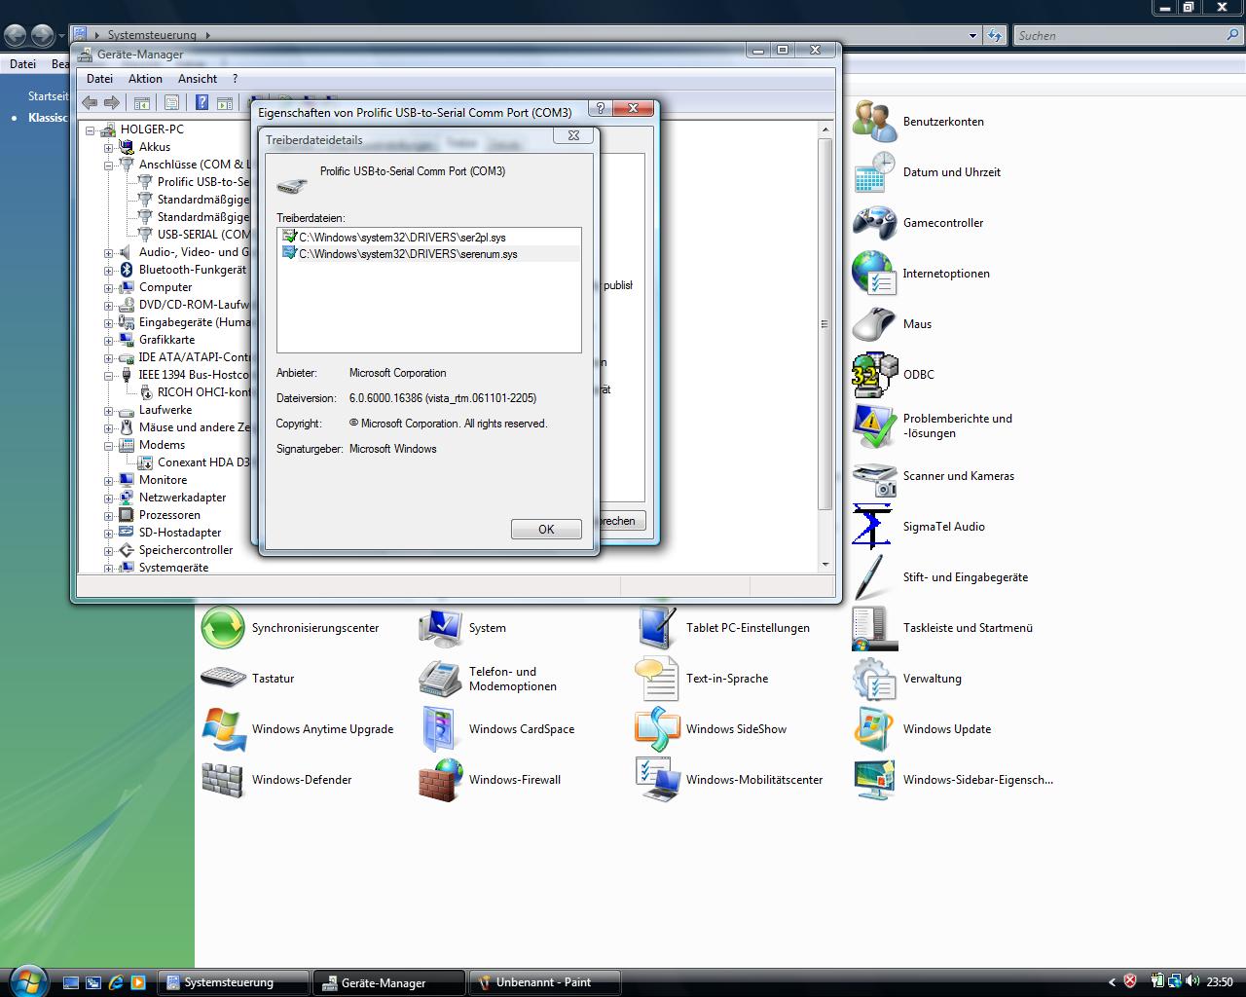1246x997 pixels.
Task: Click Device Manager help toolbar icon
Action: (202, 102)
